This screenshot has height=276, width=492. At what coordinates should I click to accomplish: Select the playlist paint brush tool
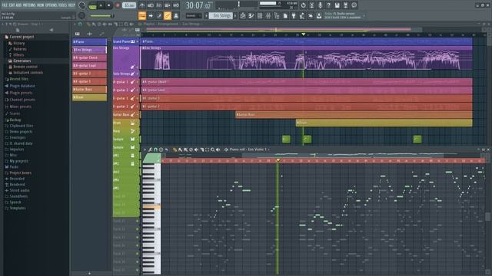pos(94,24)
